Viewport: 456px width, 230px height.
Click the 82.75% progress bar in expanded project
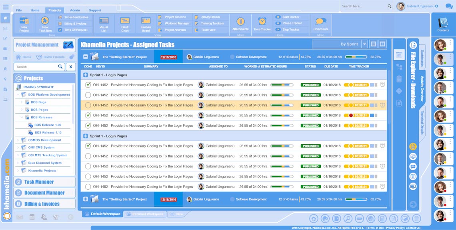pos(356,57)
